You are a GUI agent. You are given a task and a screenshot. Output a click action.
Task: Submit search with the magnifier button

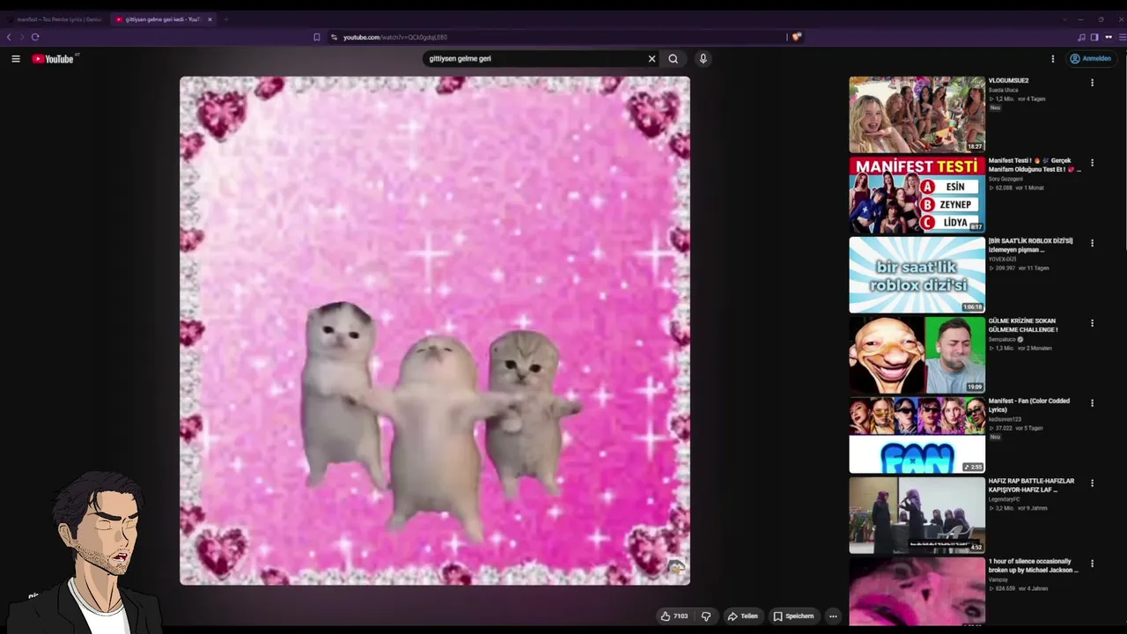[x=674, y=59]
